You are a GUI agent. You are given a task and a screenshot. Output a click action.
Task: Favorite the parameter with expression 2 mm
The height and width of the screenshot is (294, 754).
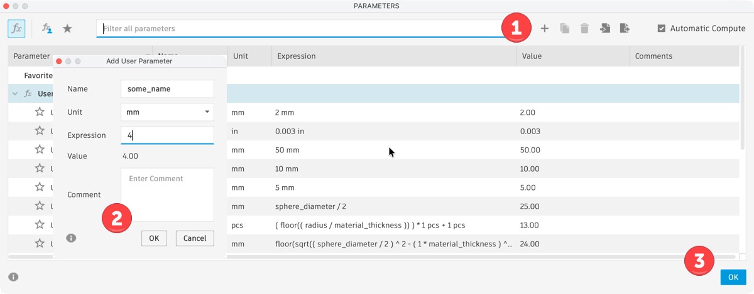pos(40,112)
